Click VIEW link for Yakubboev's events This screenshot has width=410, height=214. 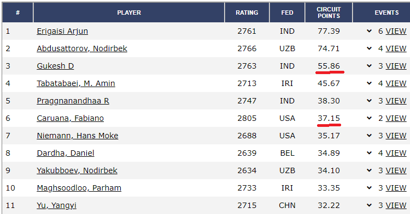click(x=396, y=170)
